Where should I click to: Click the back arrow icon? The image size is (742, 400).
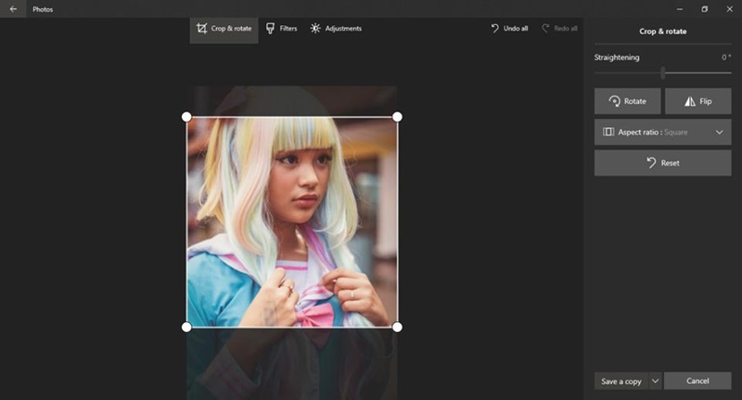point(13,9)
